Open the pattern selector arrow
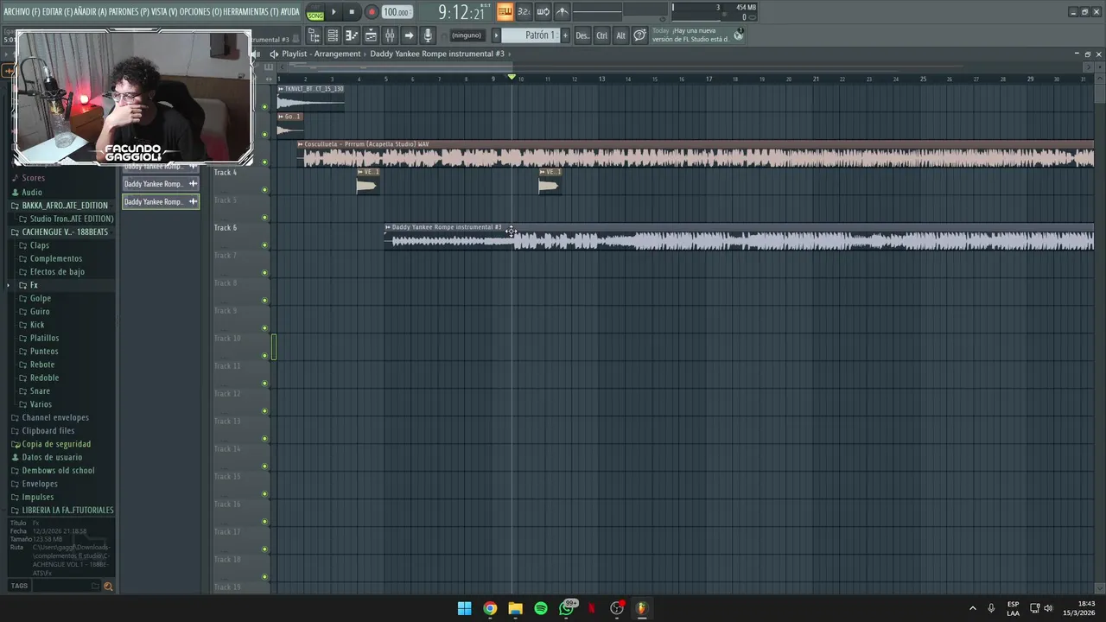 pos(496,35)
